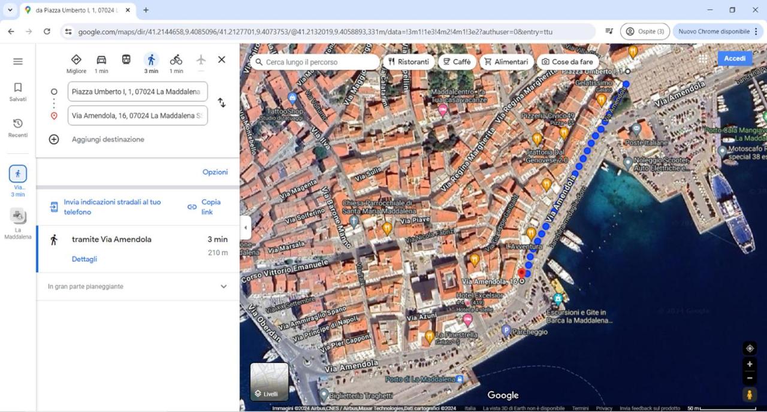Open the Google apps grid
767x412 pixels.
coord(703,59)
